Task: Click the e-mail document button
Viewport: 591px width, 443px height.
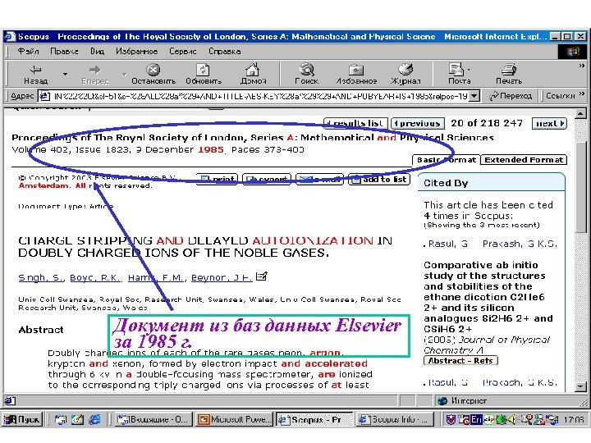Action: coord(319,180)
